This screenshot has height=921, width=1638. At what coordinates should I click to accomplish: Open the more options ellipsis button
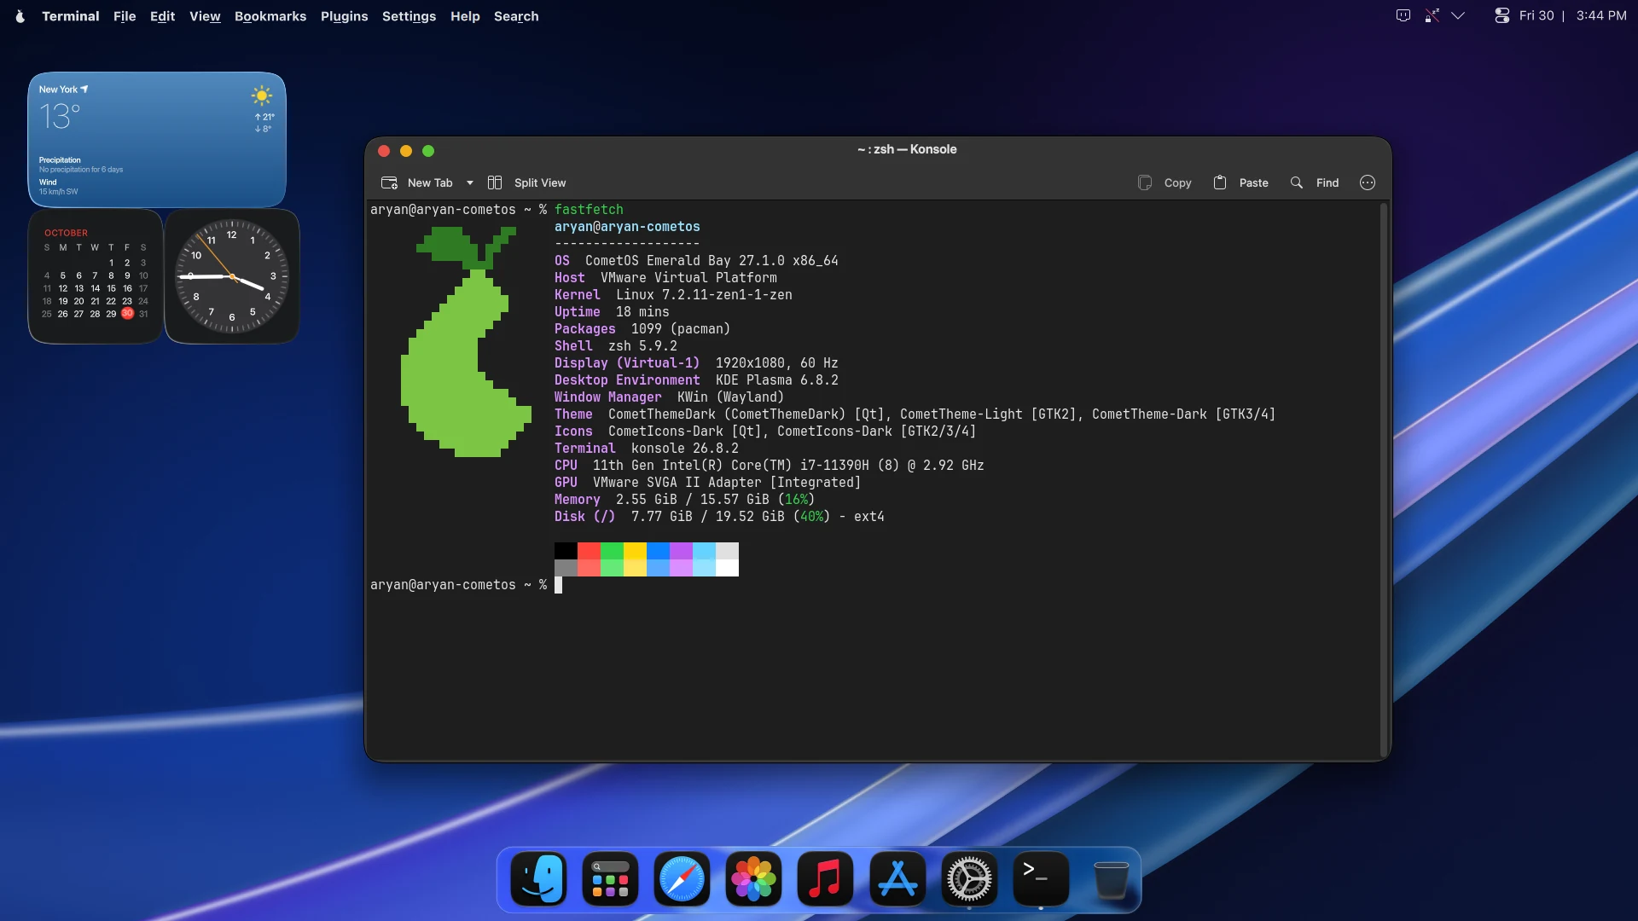(1368, 182)
